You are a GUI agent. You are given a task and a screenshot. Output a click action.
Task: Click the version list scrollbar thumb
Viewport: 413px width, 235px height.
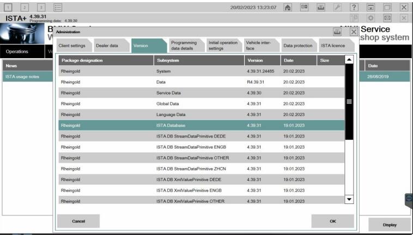349,102
